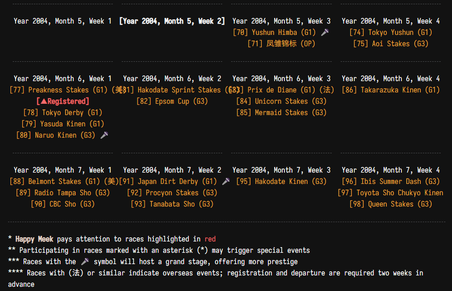Image resolution: width=452 pixels, height=291 pixels.
Task: Click the Year 2004, Month 7, Week 2 header
Action: (172, 170)
